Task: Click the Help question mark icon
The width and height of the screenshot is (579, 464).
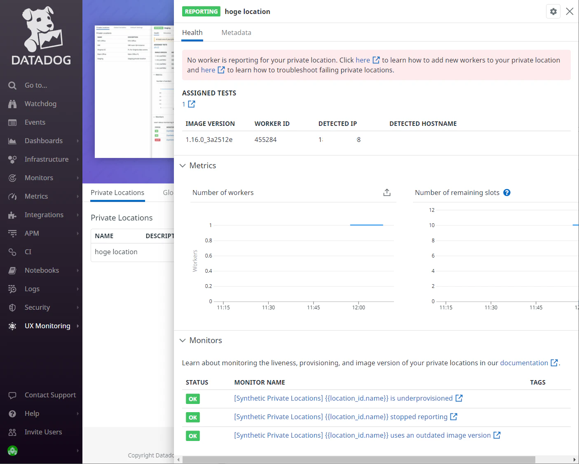Action: coord(12,414)
